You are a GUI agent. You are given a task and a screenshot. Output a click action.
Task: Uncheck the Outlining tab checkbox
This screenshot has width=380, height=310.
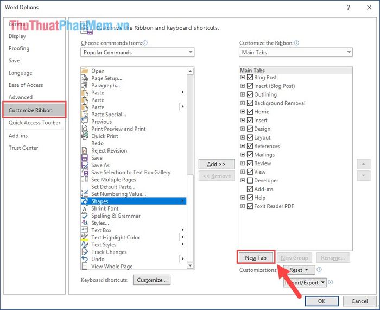click(x=250, y=94)
